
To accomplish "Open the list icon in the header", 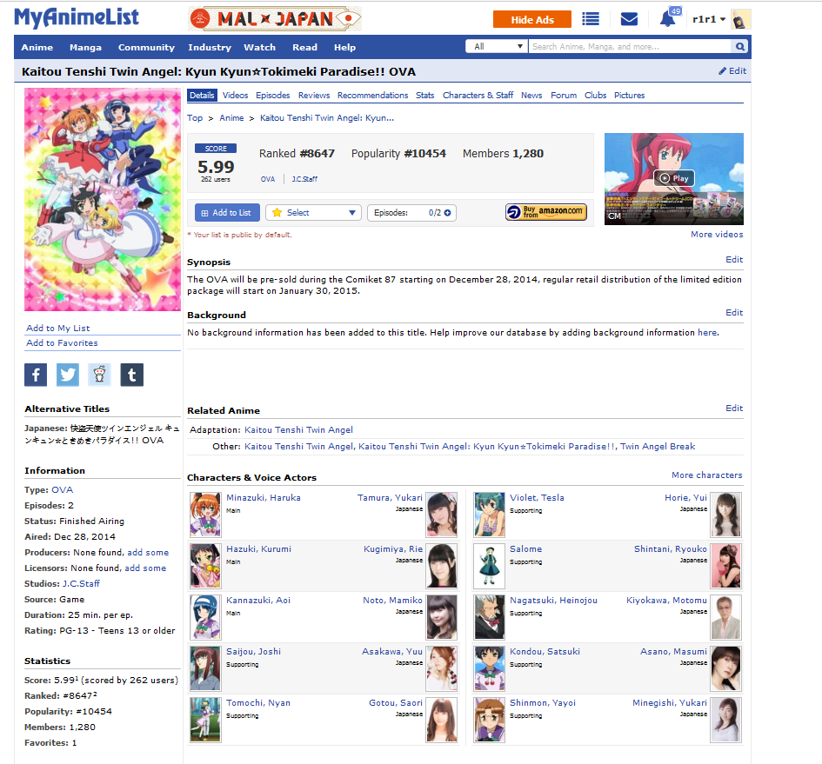I will coord(591,19).
